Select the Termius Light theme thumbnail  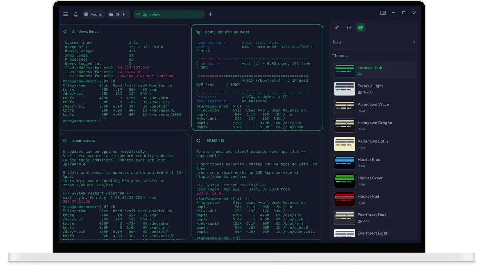pos(345,89)
